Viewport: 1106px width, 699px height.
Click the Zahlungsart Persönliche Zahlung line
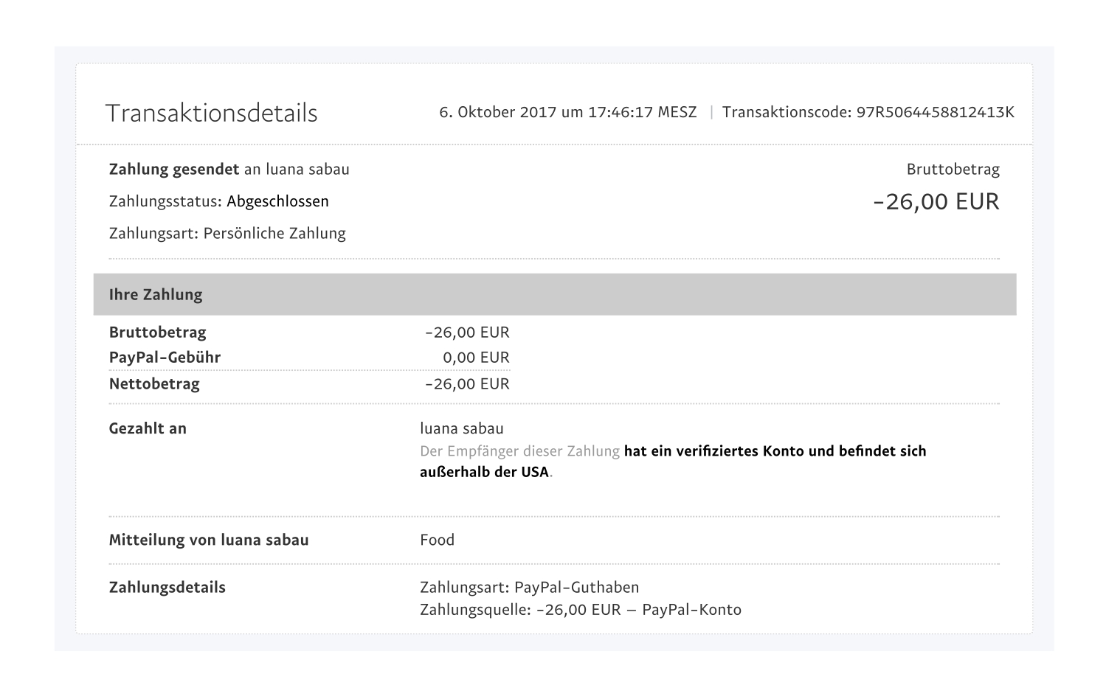(x=227, y=234)
